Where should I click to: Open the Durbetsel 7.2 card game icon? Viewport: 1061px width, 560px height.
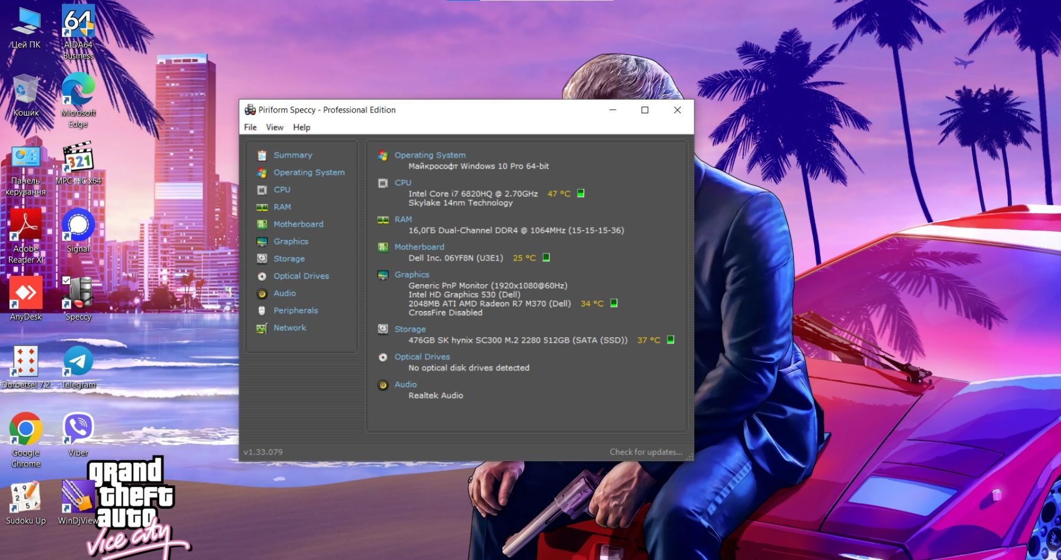[x=26, y=367]
